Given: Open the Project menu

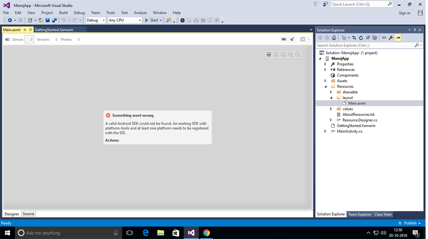Looking at the screenshot, I should click(47, 13).
